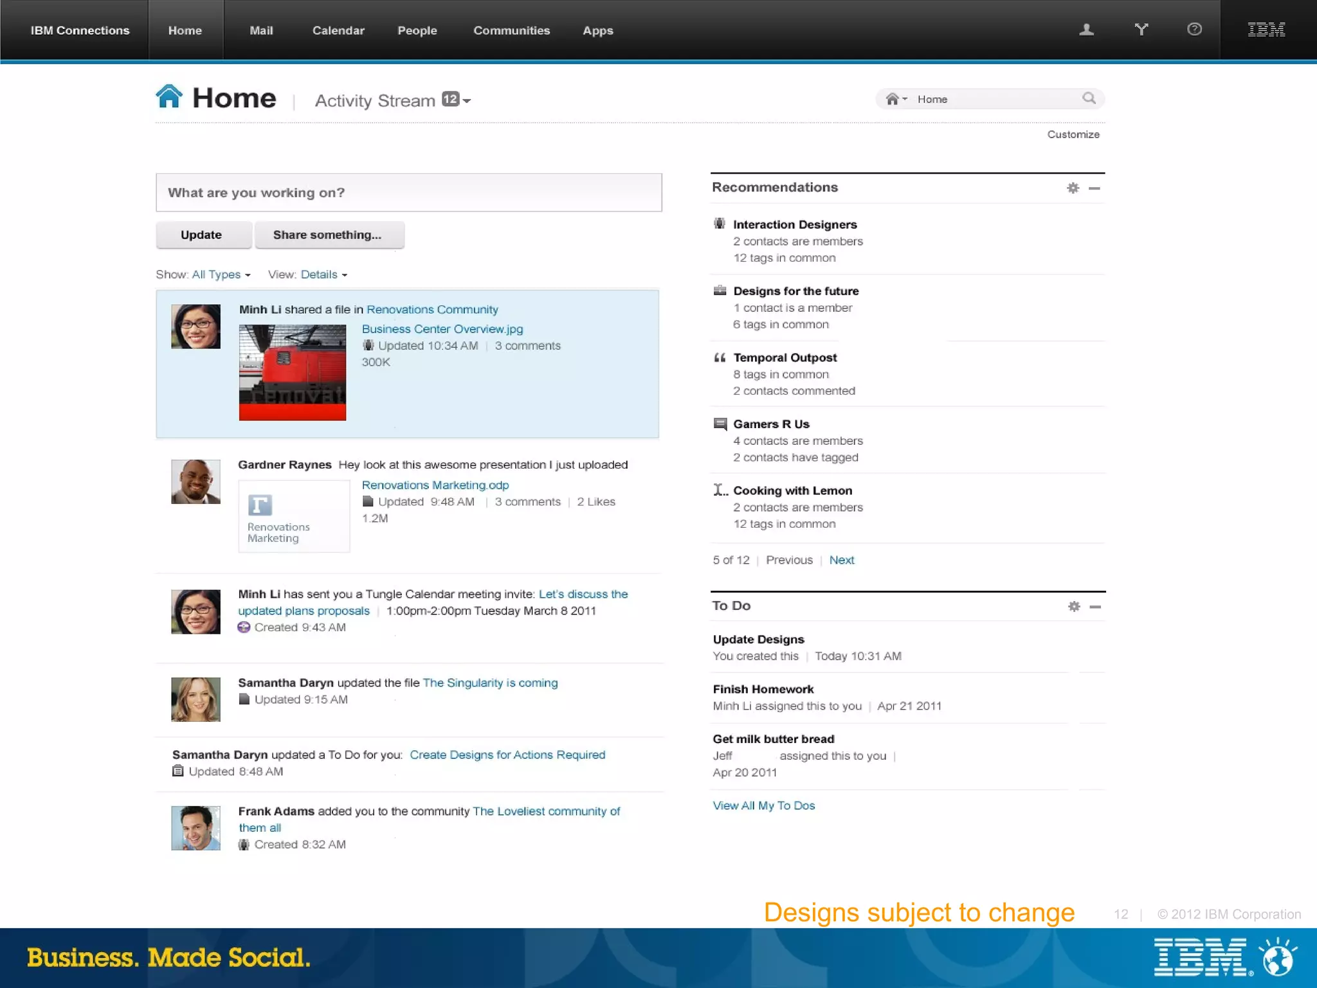Open Frank Adams' profile photo
This screenshot has height=988, width=1317.
click(x=195, y=828)
